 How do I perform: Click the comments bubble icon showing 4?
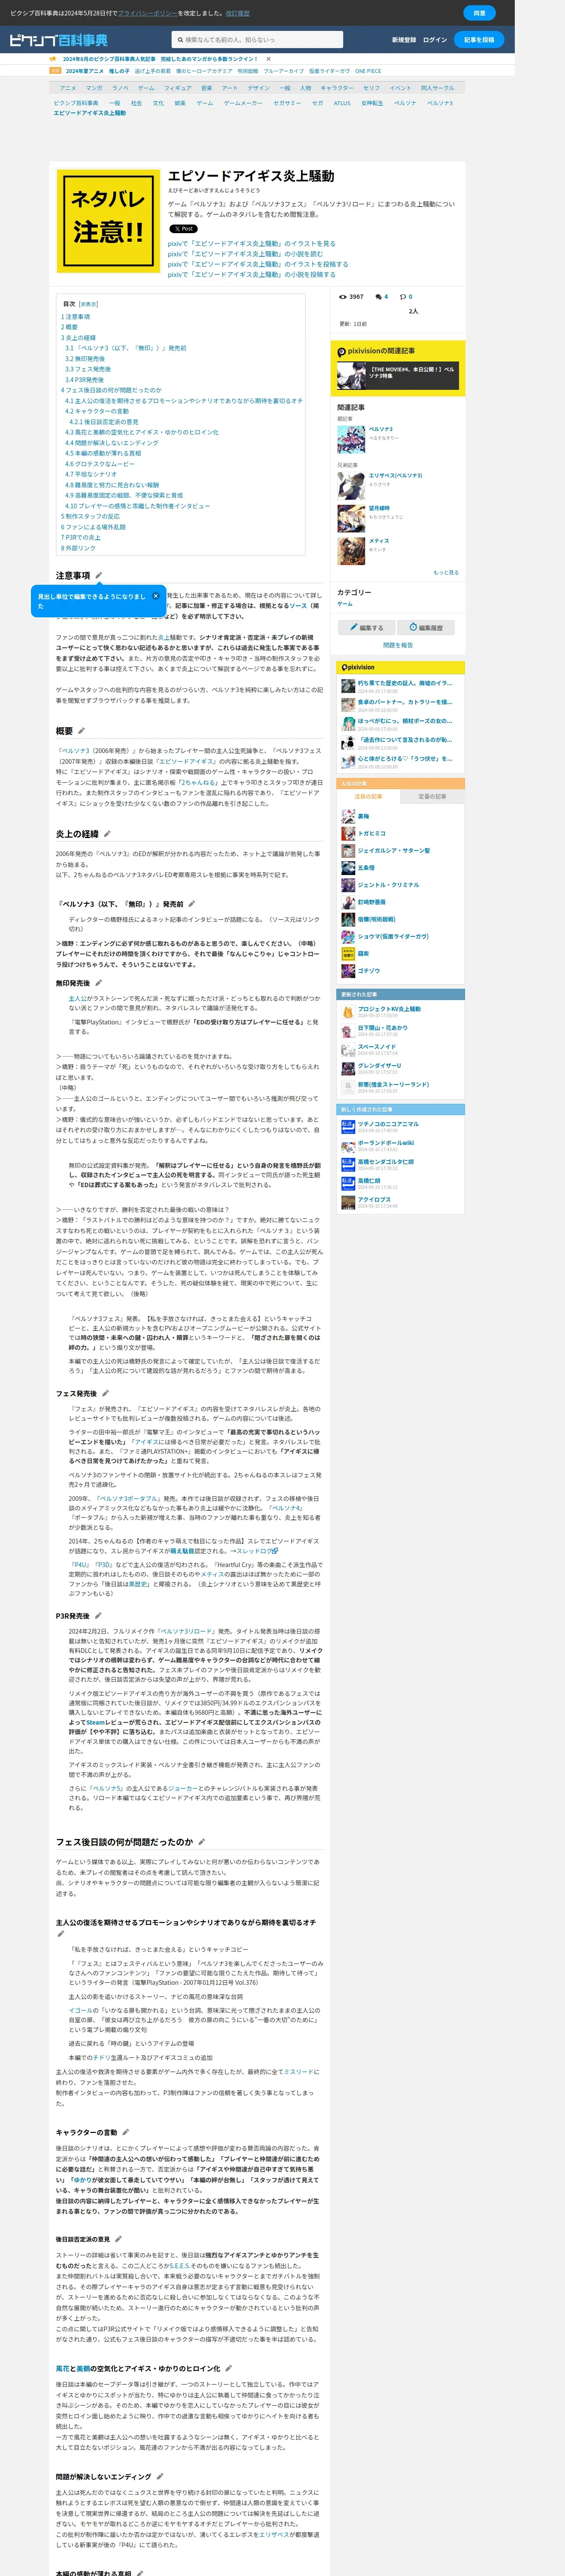click(x=378, y=297)
